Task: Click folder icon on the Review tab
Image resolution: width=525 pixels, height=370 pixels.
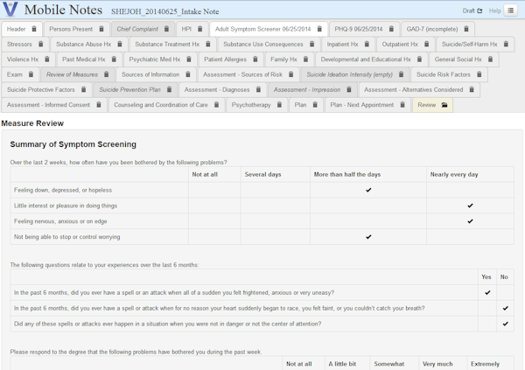Action: click(444, 105)
